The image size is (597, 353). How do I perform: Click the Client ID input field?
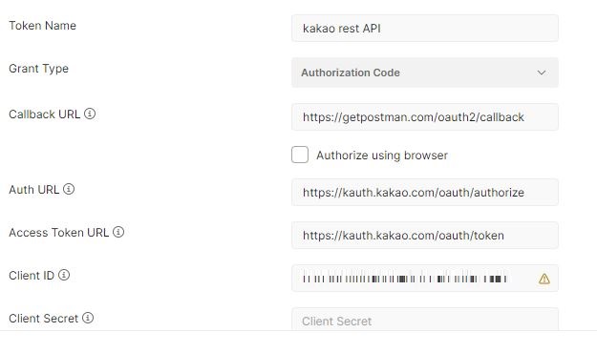point(425,279)
